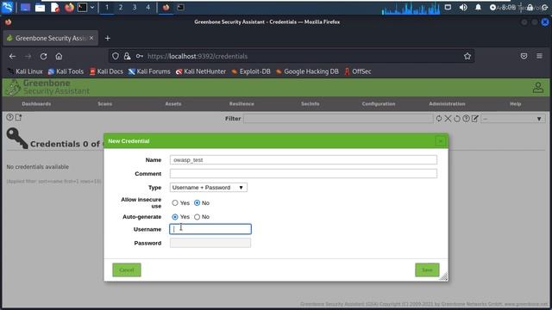The height and width of the screenshot is (310, 552).
Task: Click the display icon in the system tray
Action: (x=448, y=8)
